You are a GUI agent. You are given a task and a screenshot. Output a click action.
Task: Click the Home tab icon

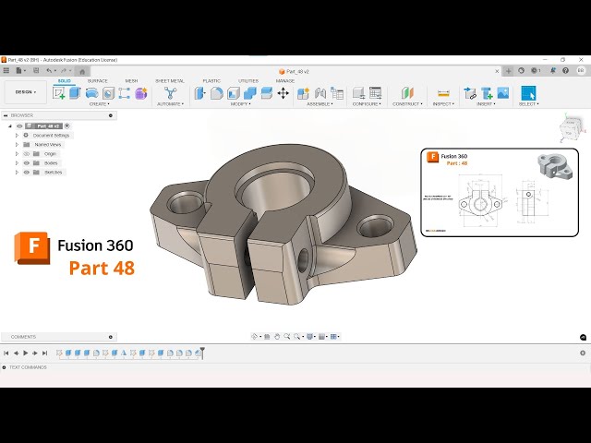[x=82, y=71]
